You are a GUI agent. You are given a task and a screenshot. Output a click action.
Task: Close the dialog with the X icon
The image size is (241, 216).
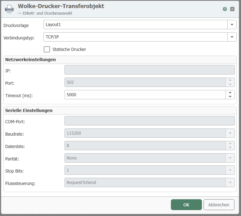tap(232, 9)
